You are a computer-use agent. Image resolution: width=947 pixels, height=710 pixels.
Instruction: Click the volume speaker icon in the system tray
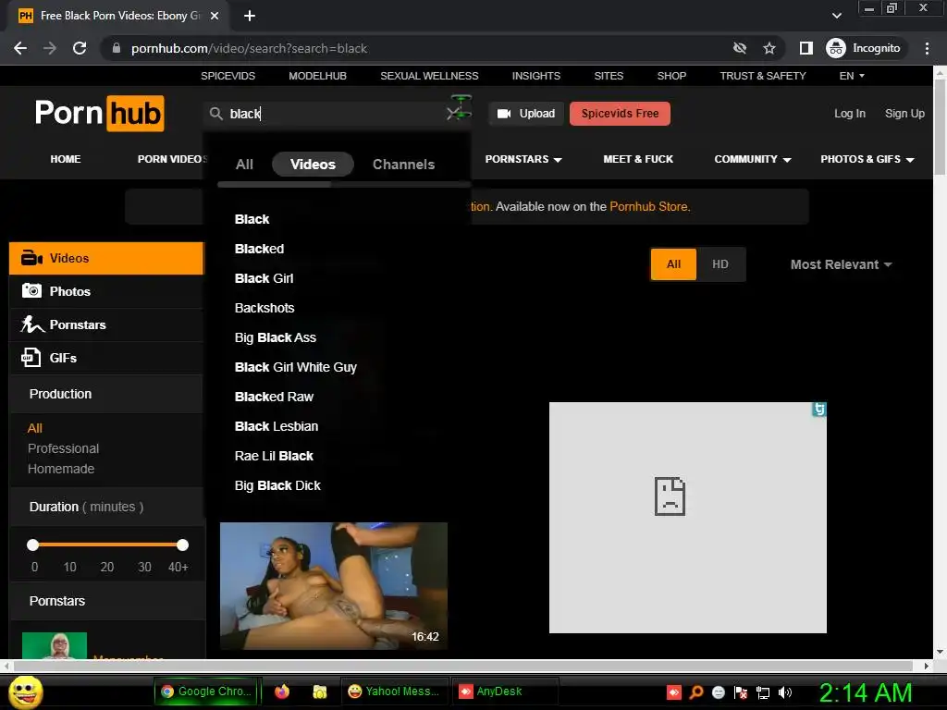click(784, 692)
